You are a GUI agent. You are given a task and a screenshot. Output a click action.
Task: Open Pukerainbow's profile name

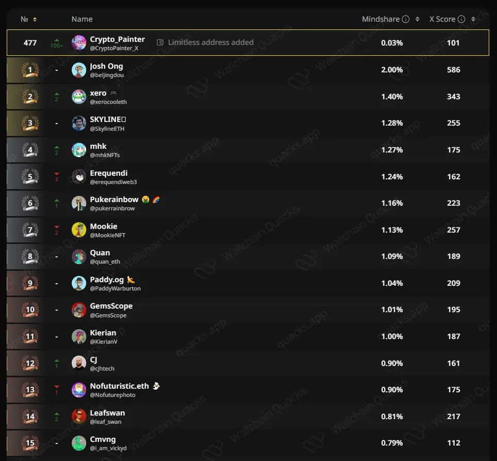click(114, 199)
